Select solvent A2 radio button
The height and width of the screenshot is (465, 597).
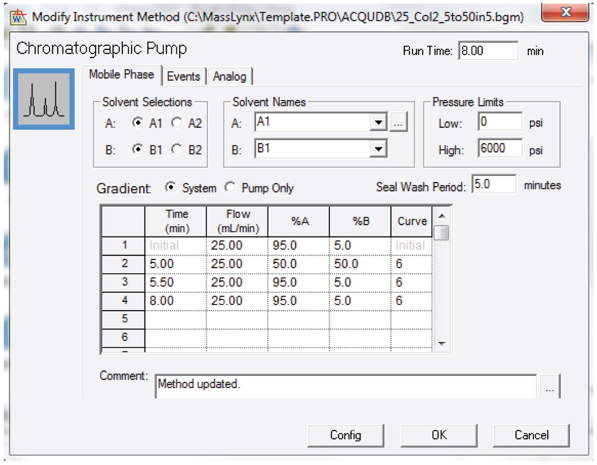[x=177, y=123]
